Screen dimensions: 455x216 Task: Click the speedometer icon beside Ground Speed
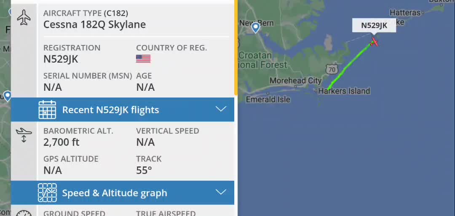[24, 213]
